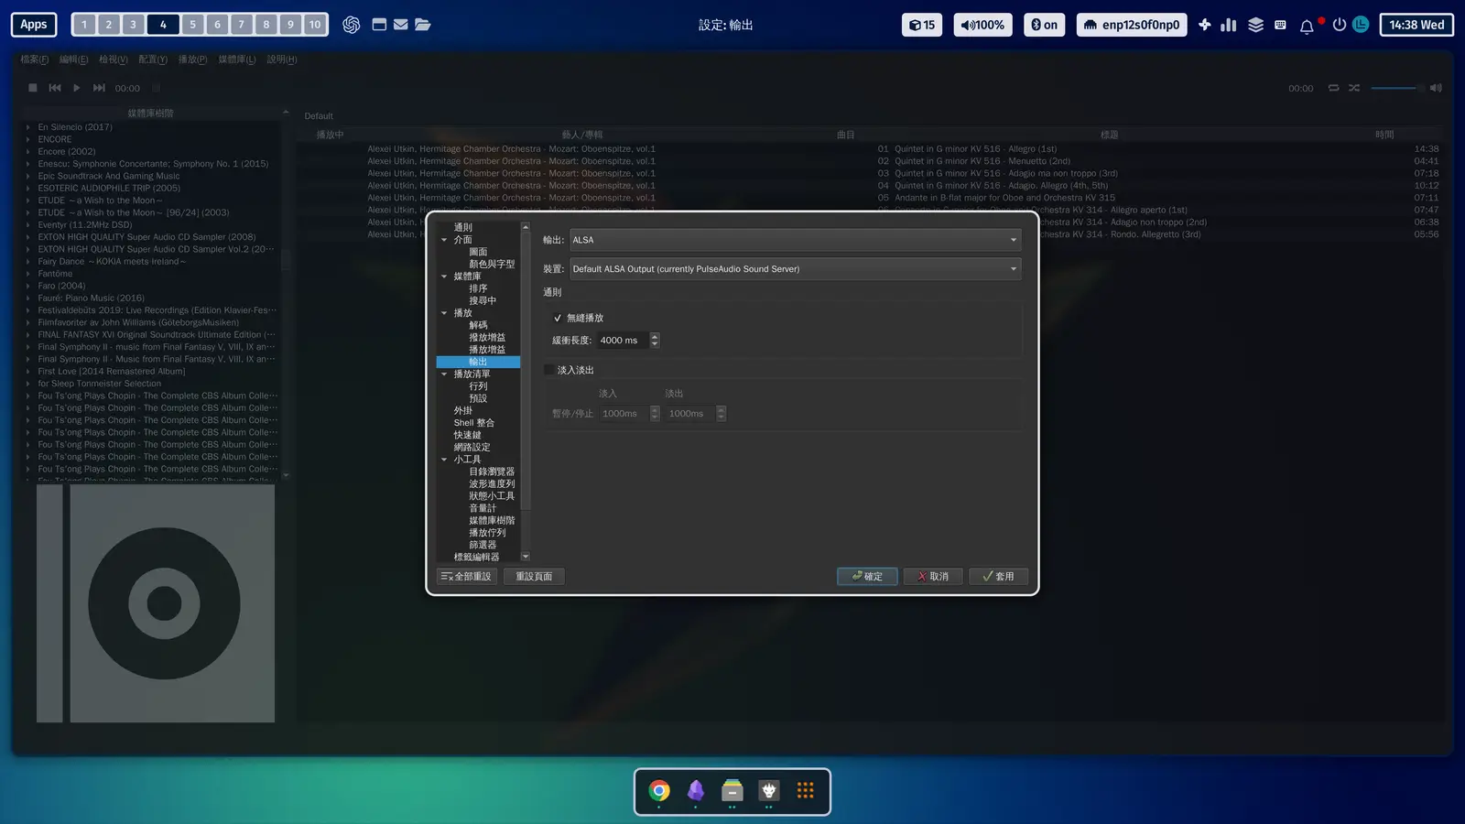Click the 取消 cancel button
The width and height of the screenshot is (1465, 824).
[933, 577]
